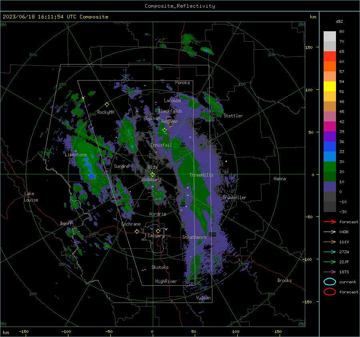Select the 39 dBZ magenta color swatch

click(330, 127)
